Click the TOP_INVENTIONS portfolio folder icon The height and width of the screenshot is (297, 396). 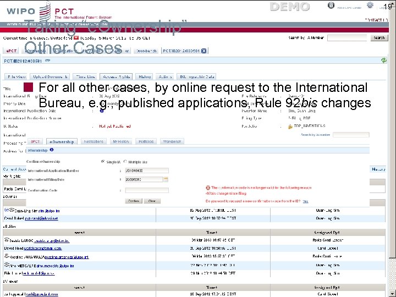(x=290, y=126)
